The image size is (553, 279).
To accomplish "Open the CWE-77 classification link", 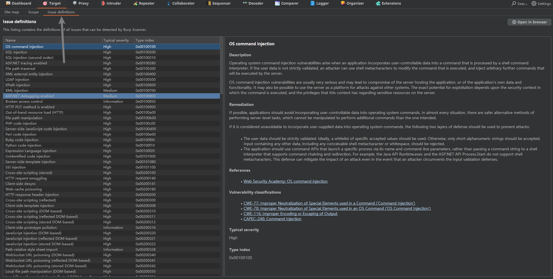I will click(x=329, y=203).
